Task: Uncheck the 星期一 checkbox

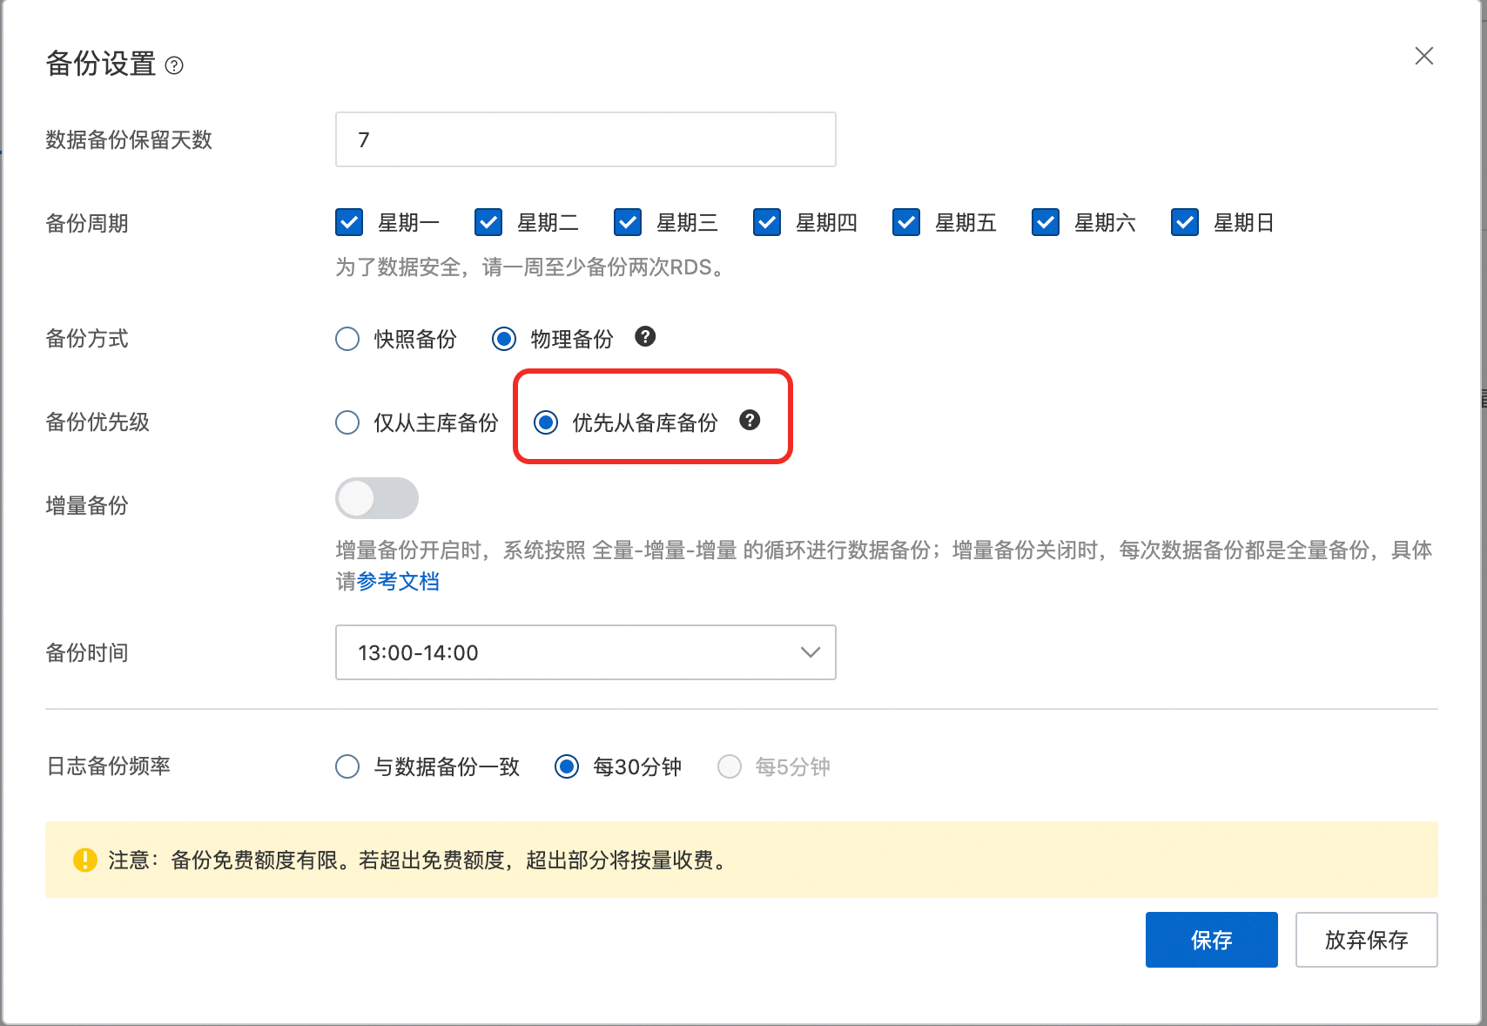Action: [349, 223]
